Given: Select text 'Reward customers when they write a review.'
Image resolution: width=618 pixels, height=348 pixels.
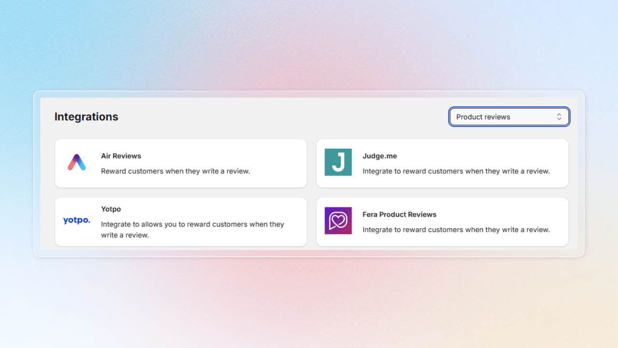Looking at the screenshot, I should point(175,171).
